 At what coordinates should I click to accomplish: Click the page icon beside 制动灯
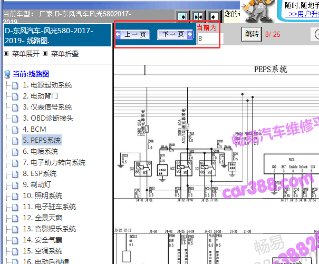(15, 185)
